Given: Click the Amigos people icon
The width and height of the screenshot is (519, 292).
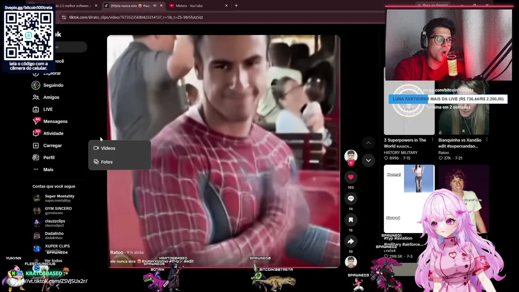Looking at the screenshot, I should (x=36, y=97).
